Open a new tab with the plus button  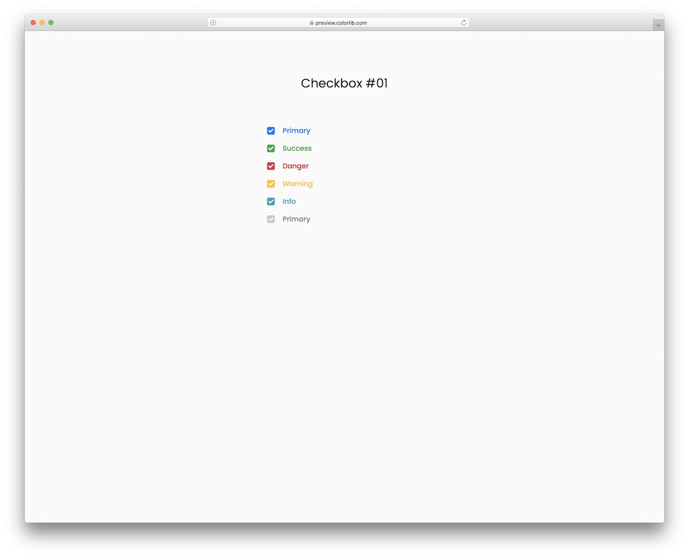click(658, 25)
